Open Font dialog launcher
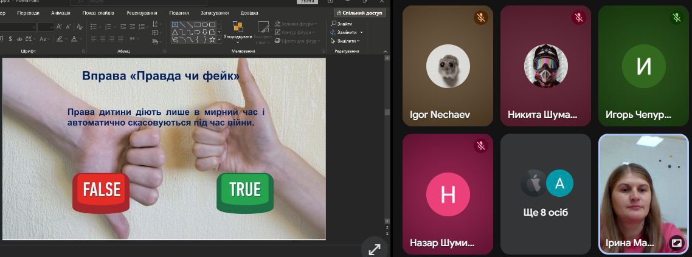The width and height of the screenshot is (692, 257). 84,51
